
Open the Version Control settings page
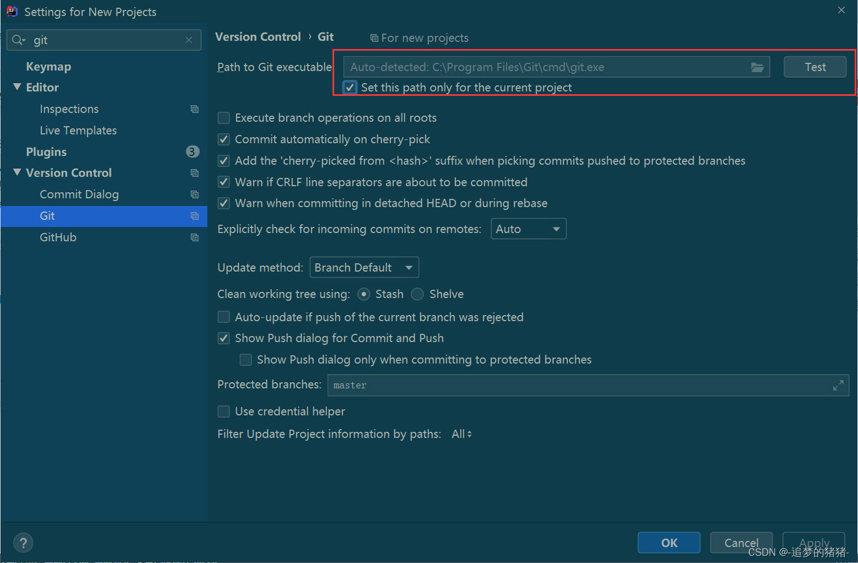[69, 173]
